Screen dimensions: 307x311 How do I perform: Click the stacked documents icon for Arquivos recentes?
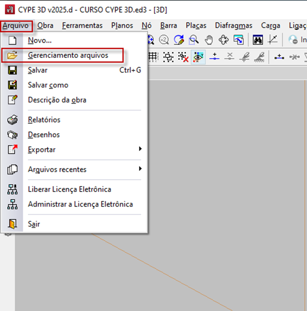click(x=12, y=169)
